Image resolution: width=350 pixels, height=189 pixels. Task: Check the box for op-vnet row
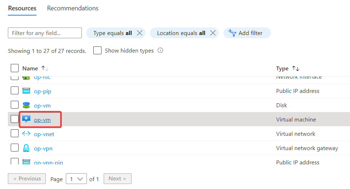(15, 134)
